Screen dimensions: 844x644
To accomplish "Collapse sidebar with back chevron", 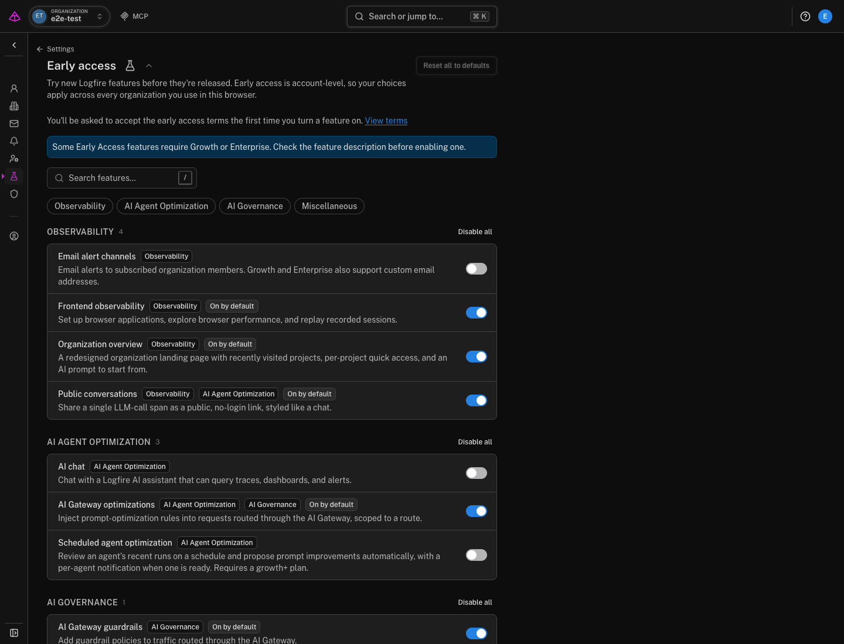I will [14, 45].
